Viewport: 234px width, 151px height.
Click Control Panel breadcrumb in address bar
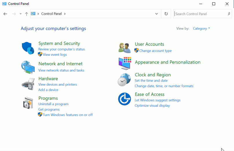[51, 14]
